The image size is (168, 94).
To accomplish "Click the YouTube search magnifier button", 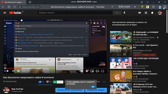I will (117, 13).
